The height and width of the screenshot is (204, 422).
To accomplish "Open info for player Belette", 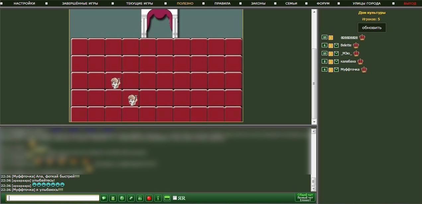I will click(331, 45).
